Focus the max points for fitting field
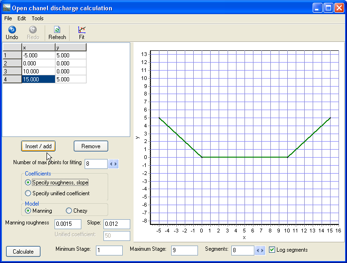This screenshot has height=263, width=347. pyautogui.click(x=96, y=164)
